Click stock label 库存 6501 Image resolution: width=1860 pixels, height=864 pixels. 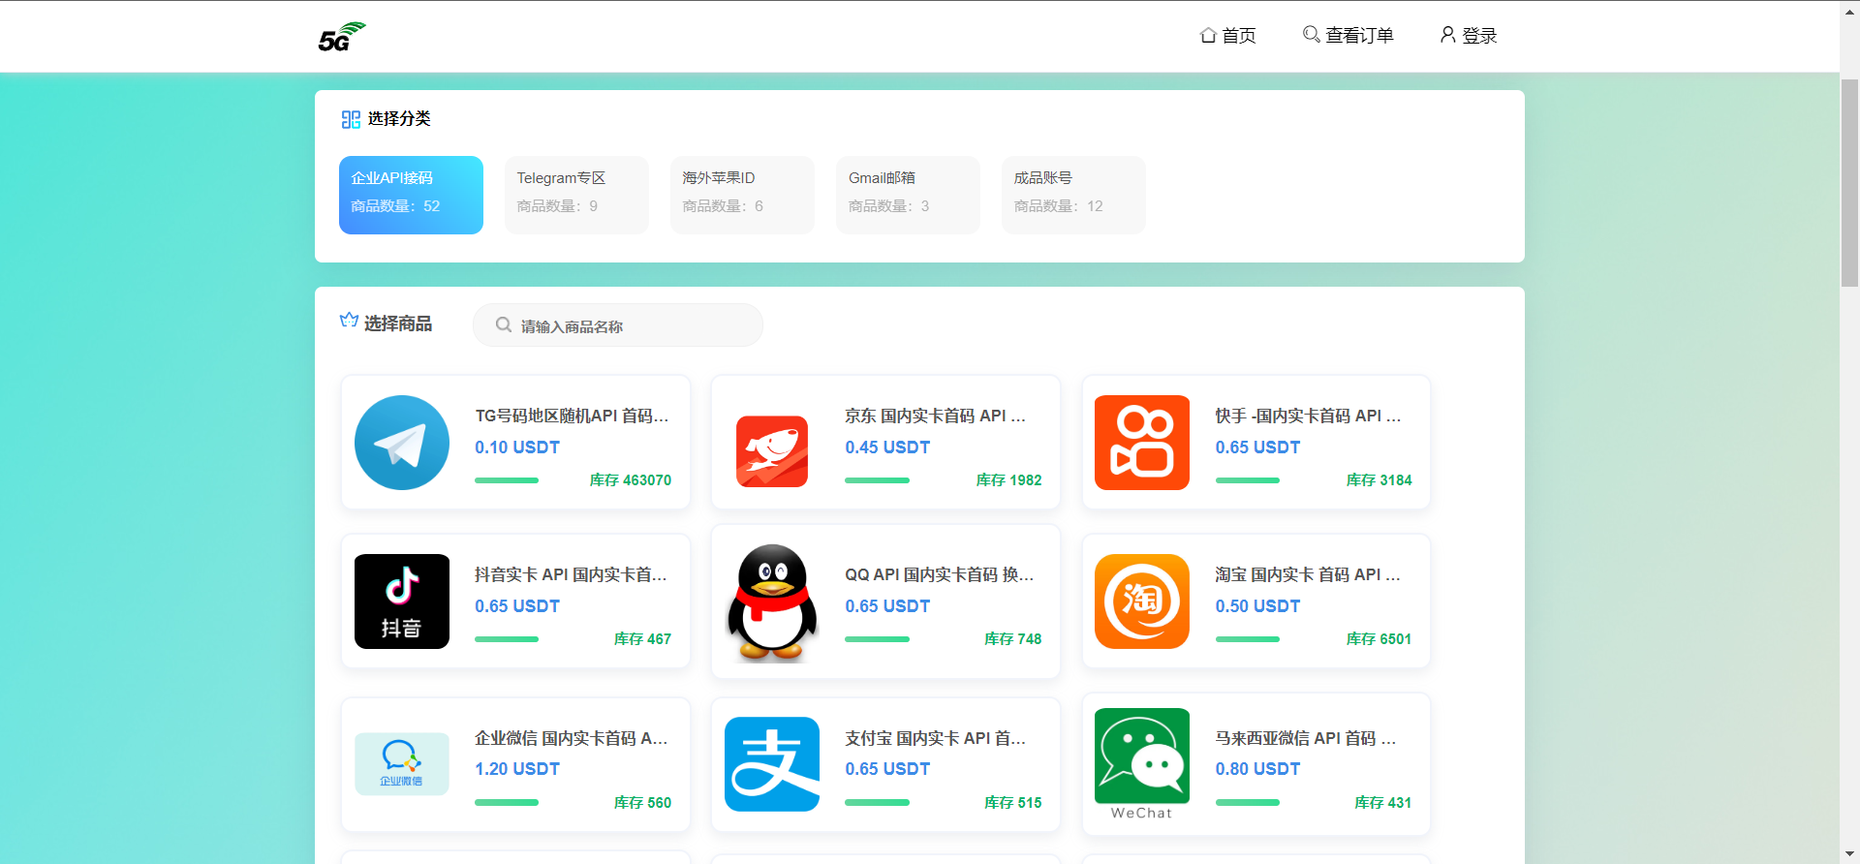click(1379, 639)
